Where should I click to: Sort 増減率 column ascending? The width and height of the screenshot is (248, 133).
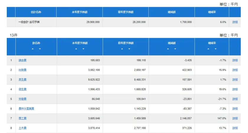pos(208,49)
